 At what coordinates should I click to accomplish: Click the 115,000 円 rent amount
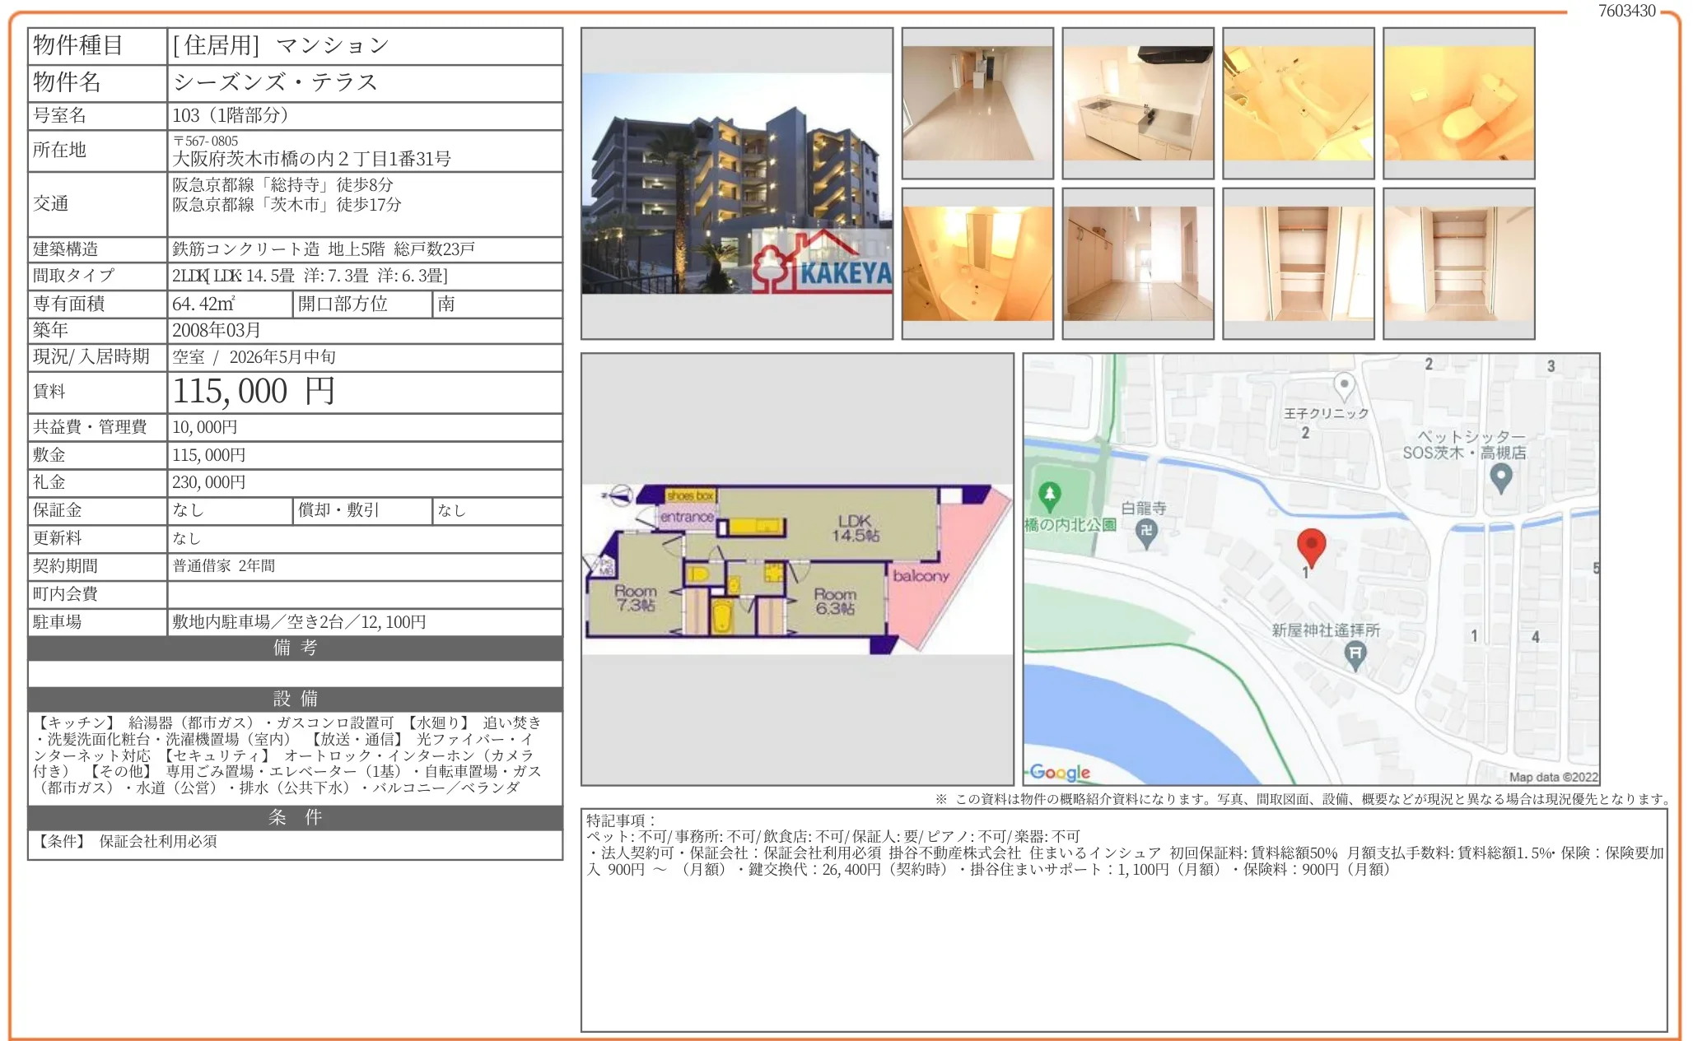tap(254, 392)
